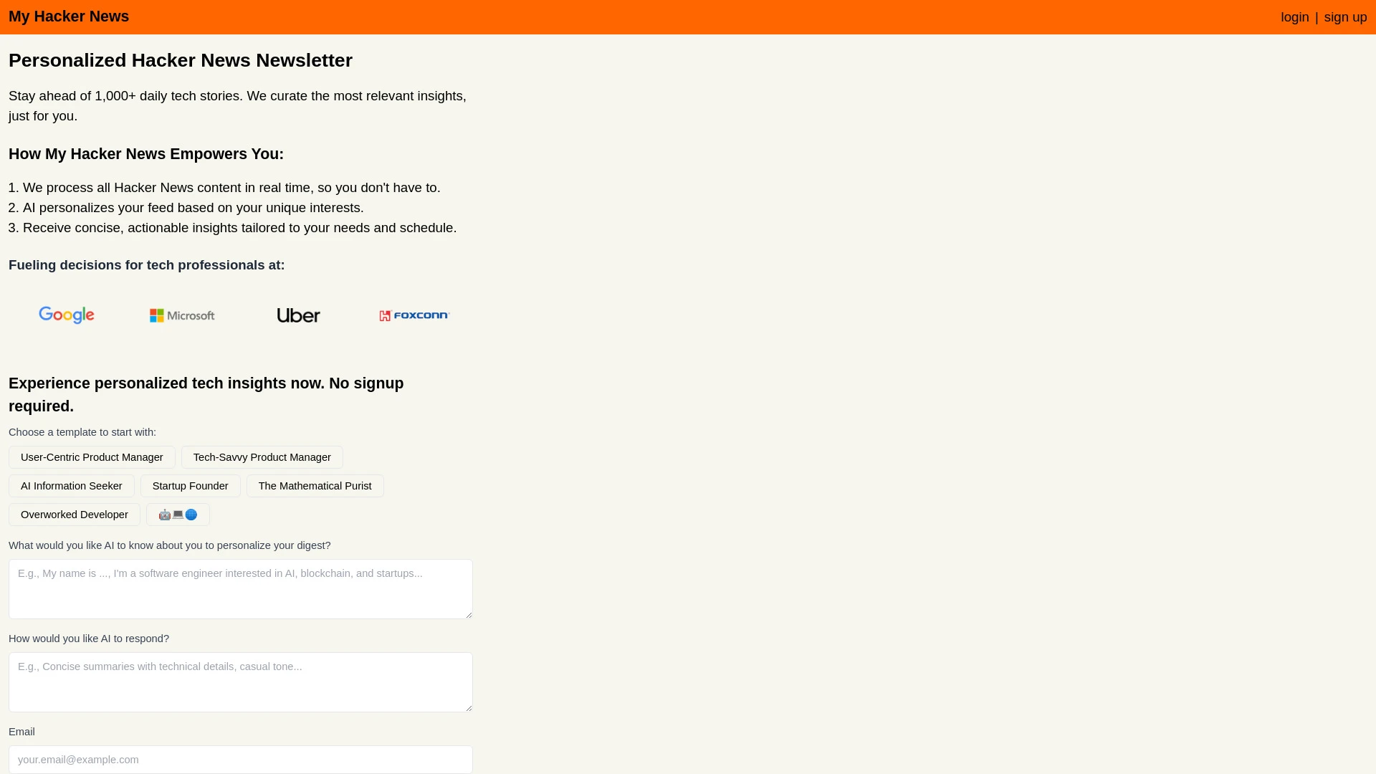Click the sign up link in the header
The width and height of the screenshot is (1376, 774).
click(x=1344, y=17)
